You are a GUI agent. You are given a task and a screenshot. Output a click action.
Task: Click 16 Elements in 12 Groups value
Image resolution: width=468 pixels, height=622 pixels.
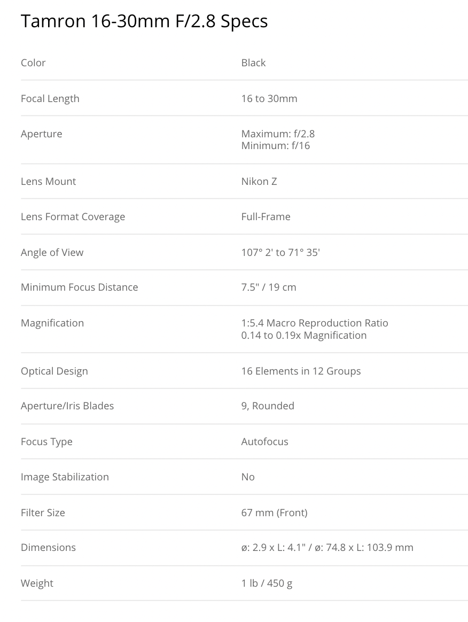[301, 371]
